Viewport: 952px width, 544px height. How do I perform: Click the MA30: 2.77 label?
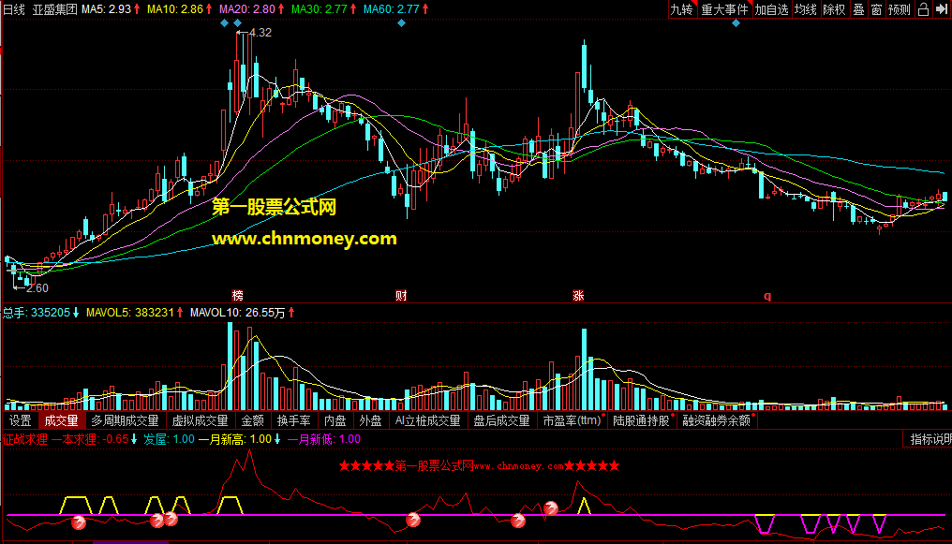tap(320, 9)
